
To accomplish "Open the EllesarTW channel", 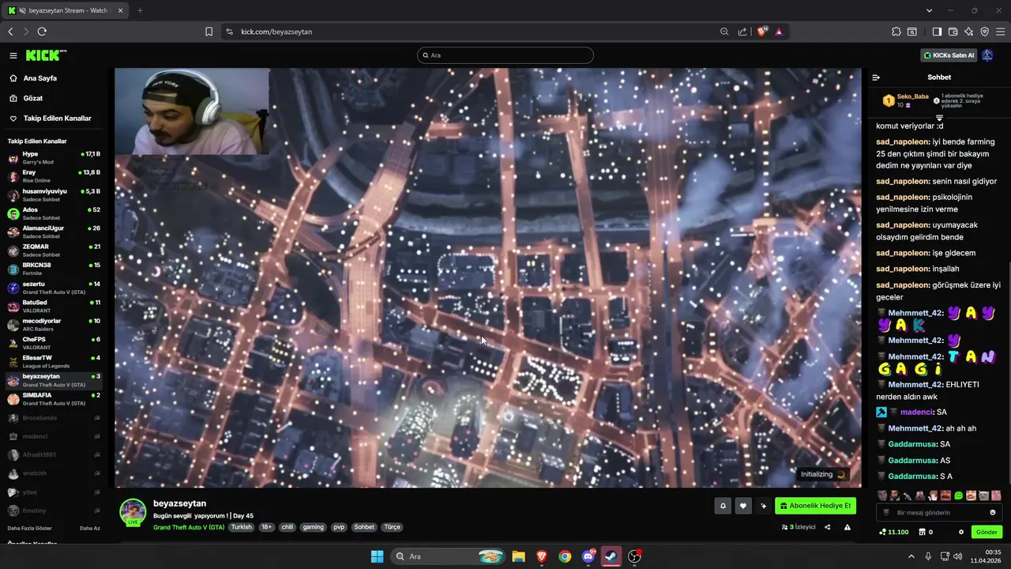I will 54,361.
